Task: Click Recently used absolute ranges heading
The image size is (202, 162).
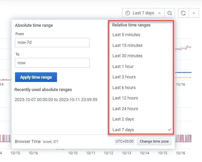Action: click(43, 90)
